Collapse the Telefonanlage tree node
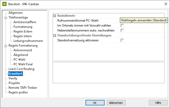 5,17
